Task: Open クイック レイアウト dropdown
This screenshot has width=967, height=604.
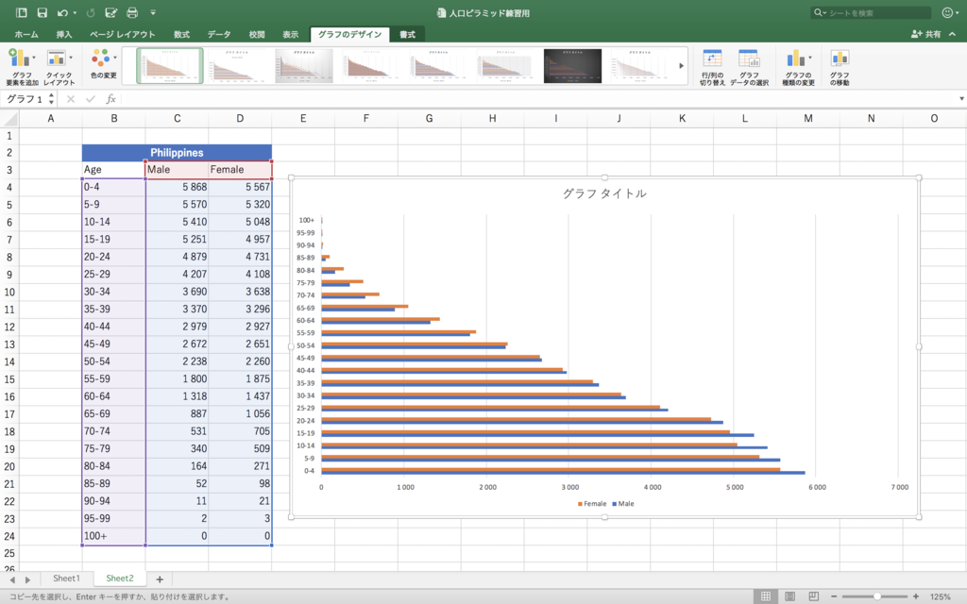Action: coord(59,65)
